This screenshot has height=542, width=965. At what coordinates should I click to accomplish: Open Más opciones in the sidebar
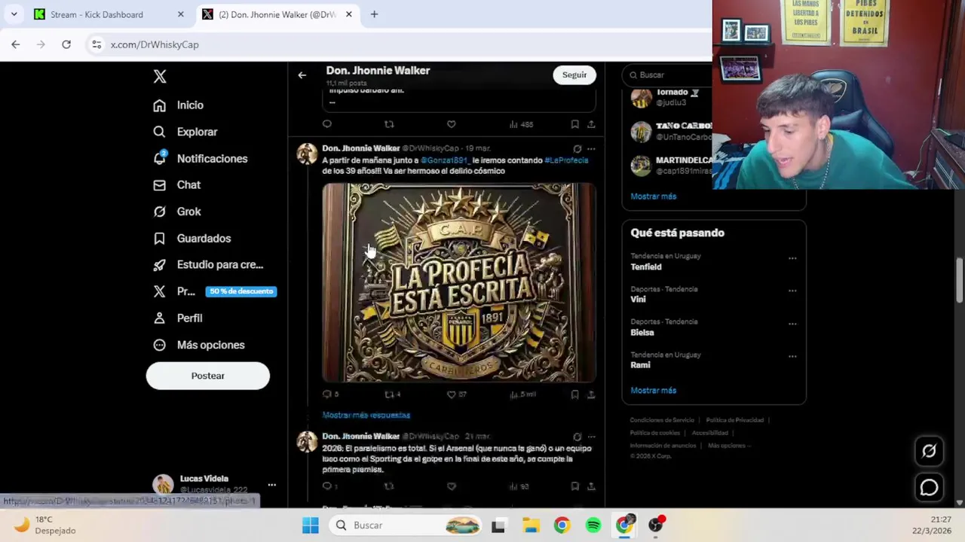(x=199, y=345)
